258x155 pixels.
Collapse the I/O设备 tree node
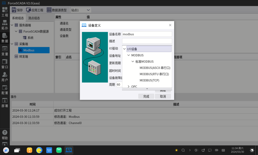(124, 49)
